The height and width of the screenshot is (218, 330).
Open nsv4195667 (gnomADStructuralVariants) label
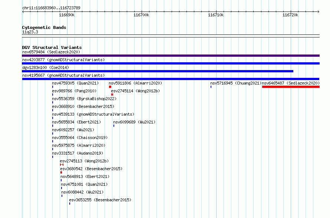(63, 75)
